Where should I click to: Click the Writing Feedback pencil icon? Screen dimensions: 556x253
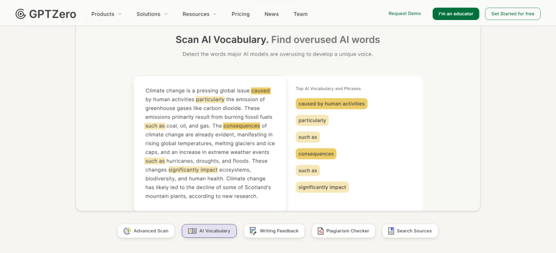[253, 231]
